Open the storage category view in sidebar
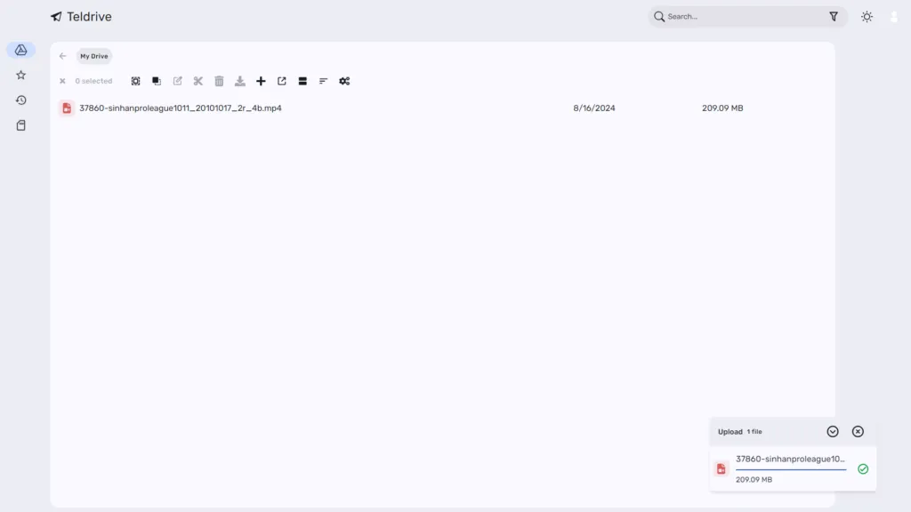Image resolution: width=911 pixels, height=512 pixels. (x=20, y=124)
